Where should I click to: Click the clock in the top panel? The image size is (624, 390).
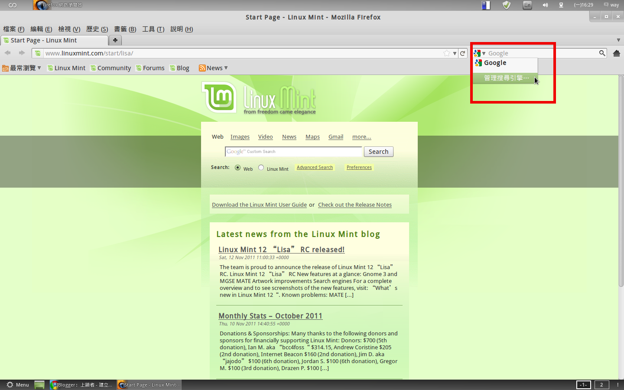(x=583, y=5)
